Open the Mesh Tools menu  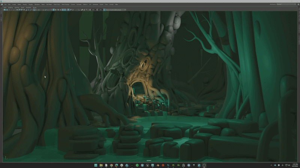[57, 4]
